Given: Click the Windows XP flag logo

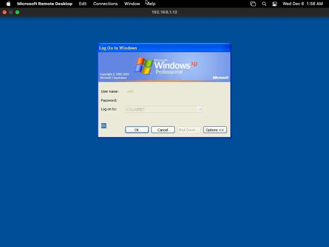Looking at the screenshot, I should click(144, 66).
